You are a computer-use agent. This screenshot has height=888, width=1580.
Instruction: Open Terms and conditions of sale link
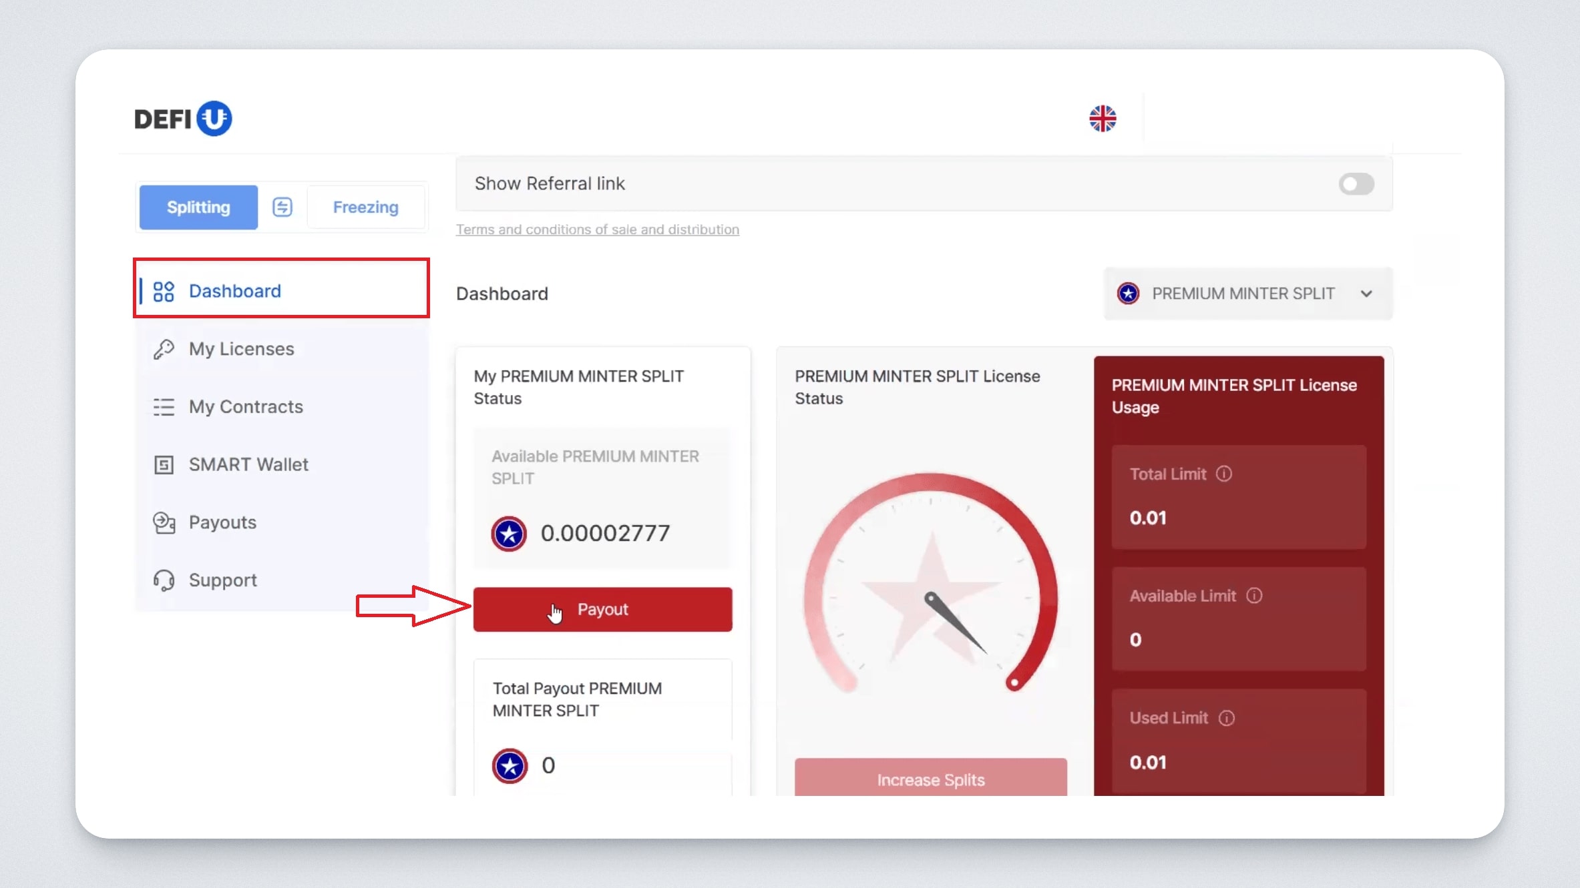(597, 230)
